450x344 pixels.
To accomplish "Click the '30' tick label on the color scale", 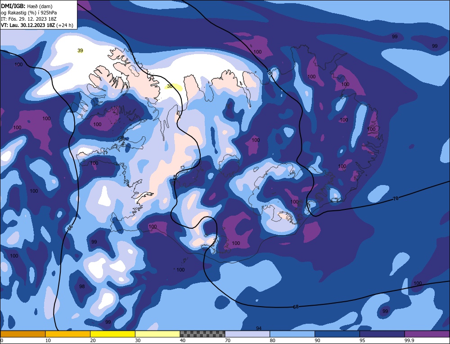I will [138, 340].
